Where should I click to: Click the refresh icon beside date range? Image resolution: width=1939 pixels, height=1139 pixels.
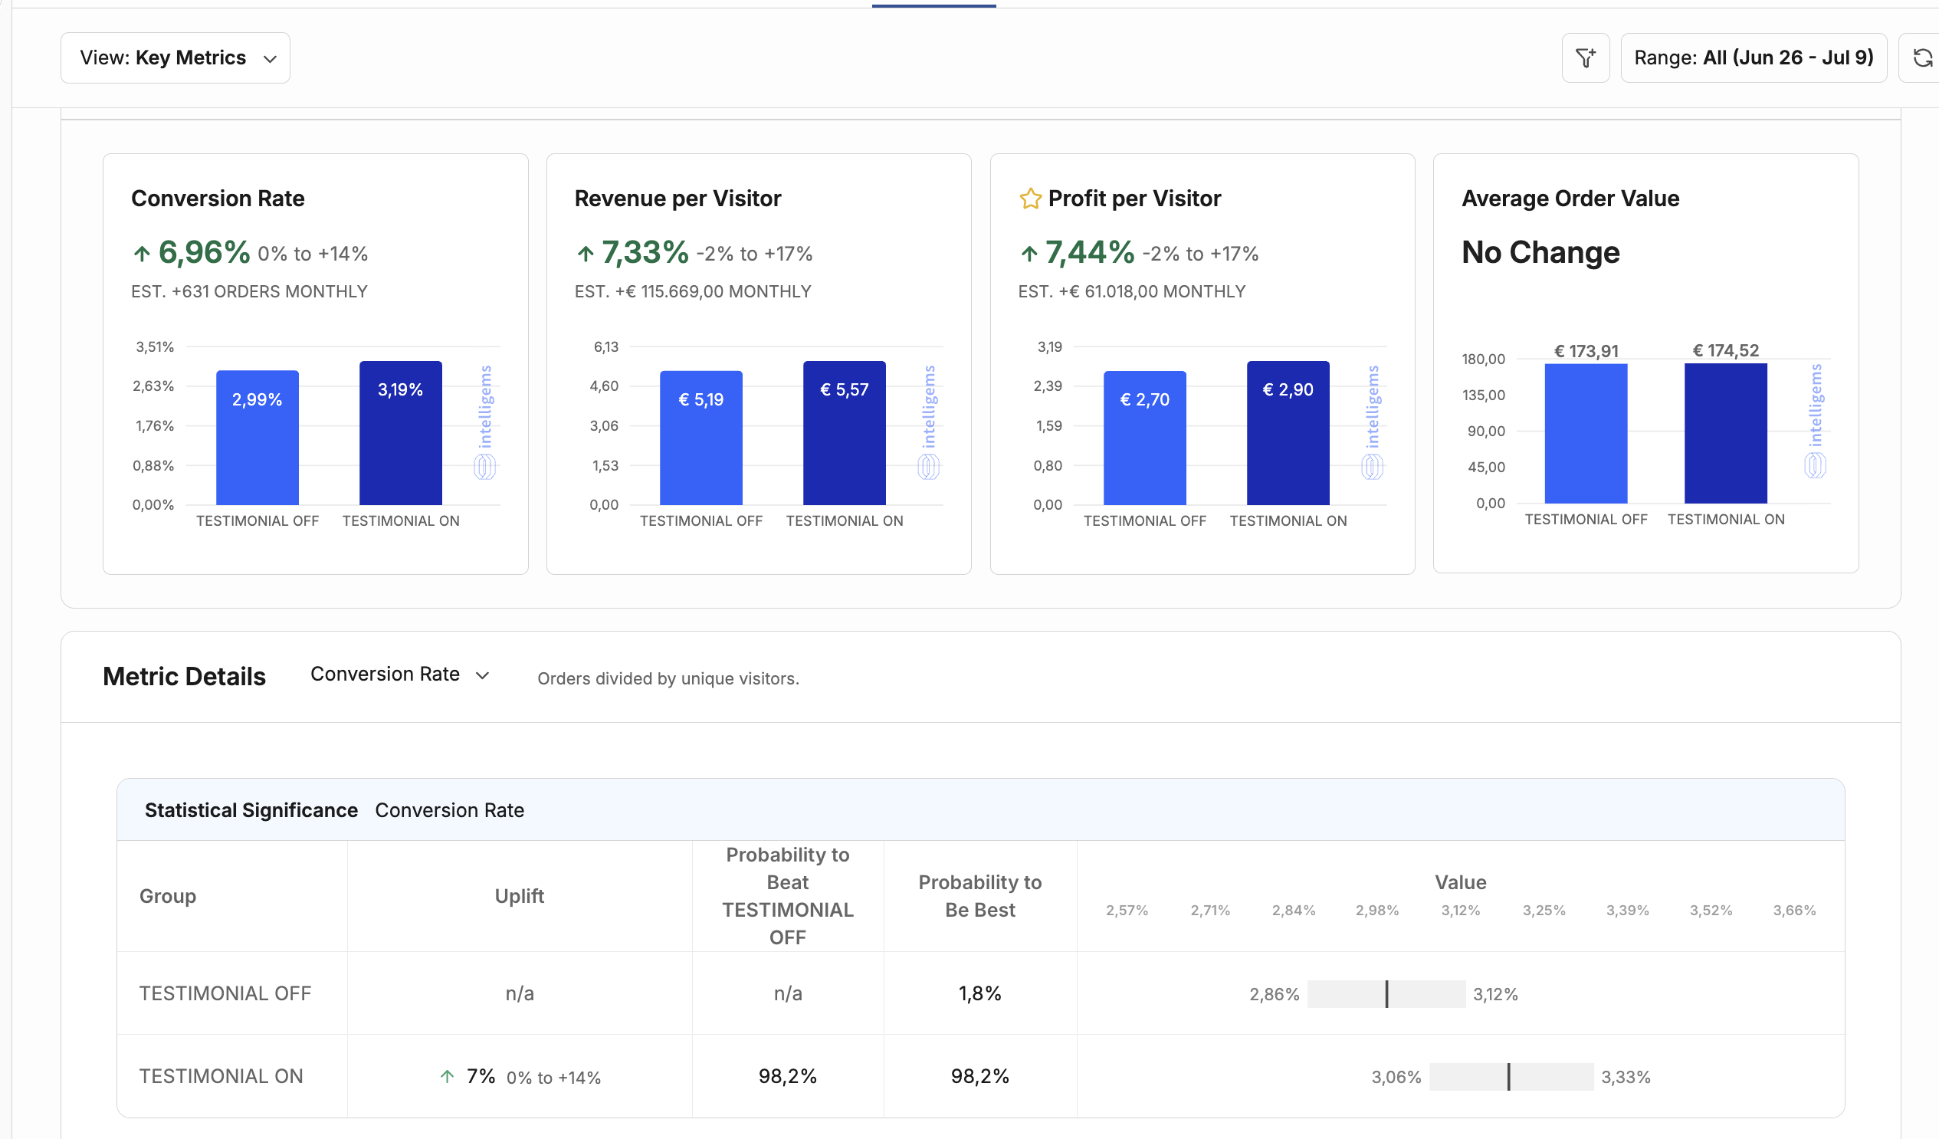[x=1922, y=57]
